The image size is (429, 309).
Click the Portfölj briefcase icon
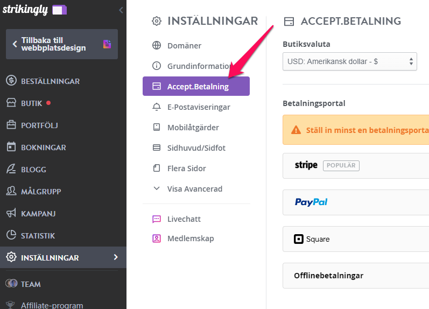point(11,124)
